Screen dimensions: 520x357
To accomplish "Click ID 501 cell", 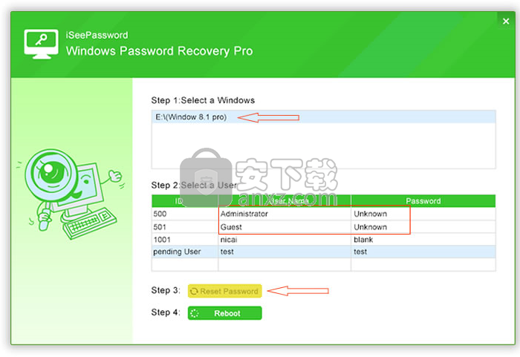I will (185, 227).
